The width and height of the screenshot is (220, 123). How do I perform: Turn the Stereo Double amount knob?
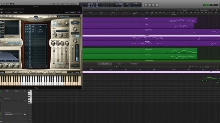click(x=66, y=23)
